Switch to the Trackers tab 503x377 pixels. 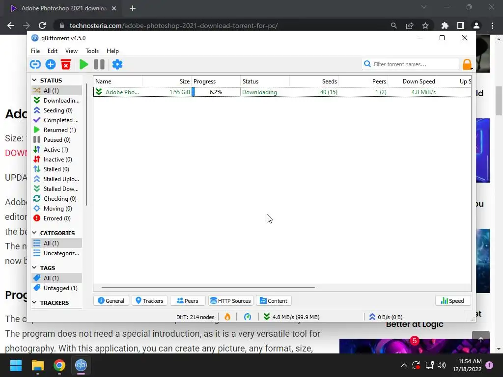click(x=149, y=301)
